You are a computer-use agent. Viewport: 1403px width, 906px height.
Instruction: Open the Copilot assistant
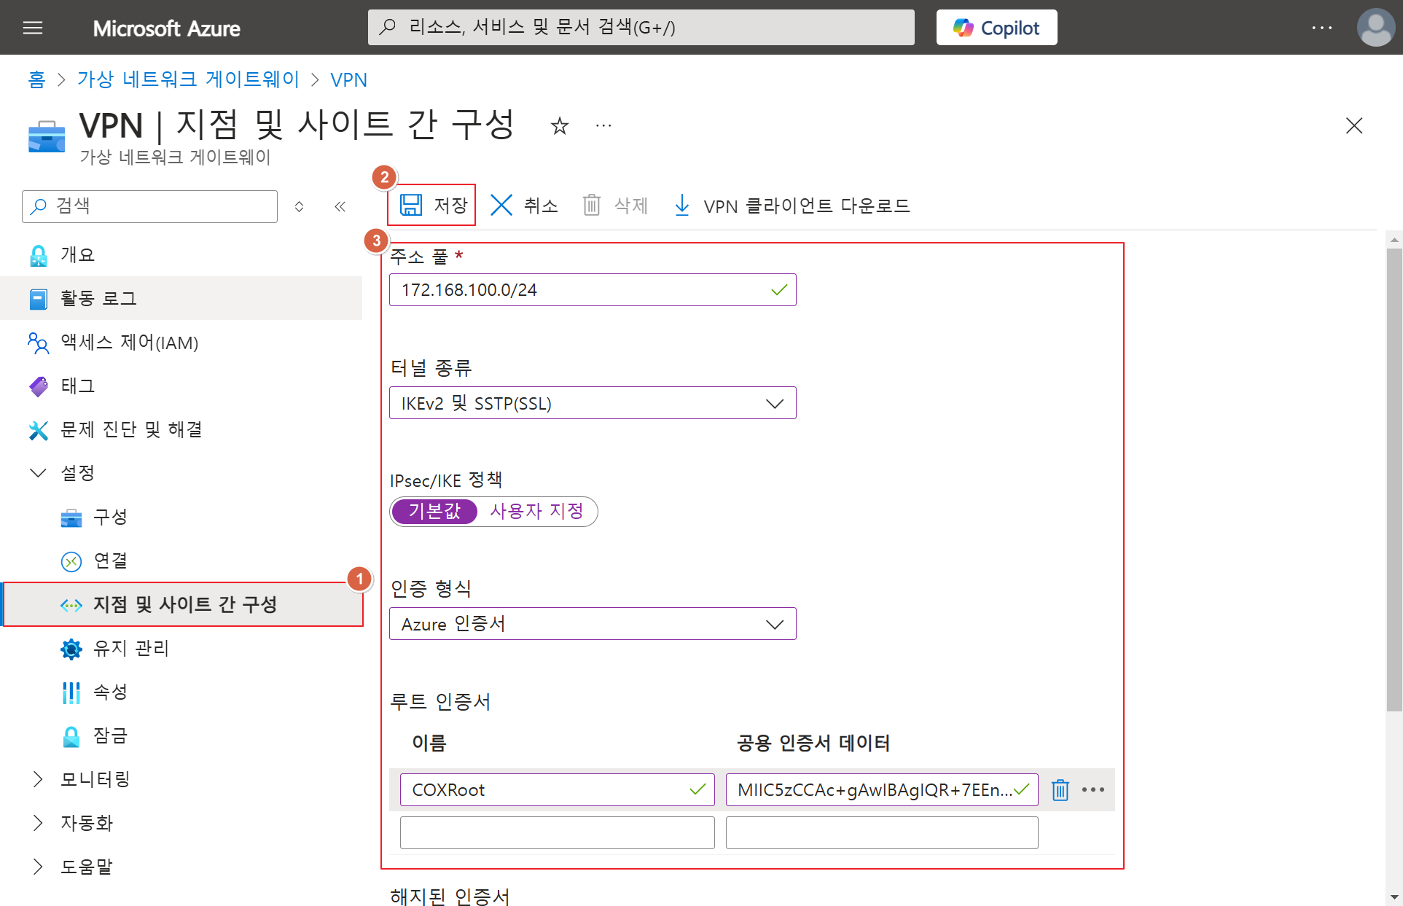point(996,28)
